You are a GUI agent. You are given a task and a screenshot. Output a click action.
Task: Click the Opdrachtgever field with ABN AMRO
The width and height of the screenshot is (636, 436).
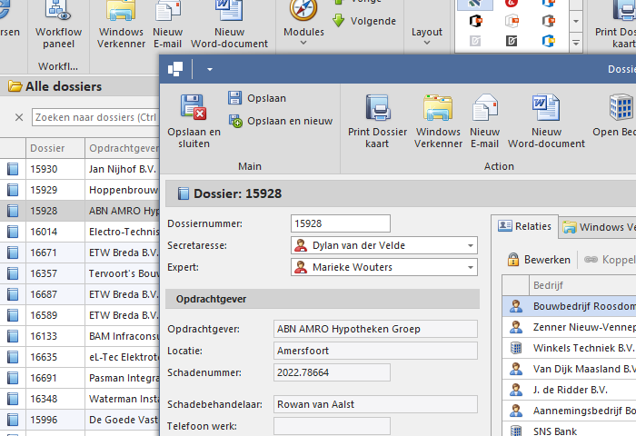pyautogui.click(x=375, y=329)
